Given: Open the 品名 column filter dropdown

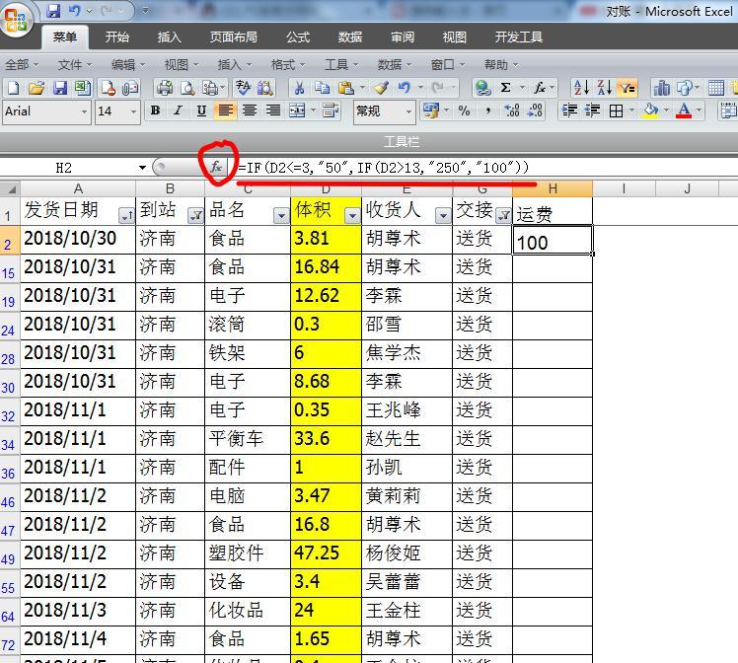Looking at the screenshot, I should pyautogui.click(x=281, y=216).
